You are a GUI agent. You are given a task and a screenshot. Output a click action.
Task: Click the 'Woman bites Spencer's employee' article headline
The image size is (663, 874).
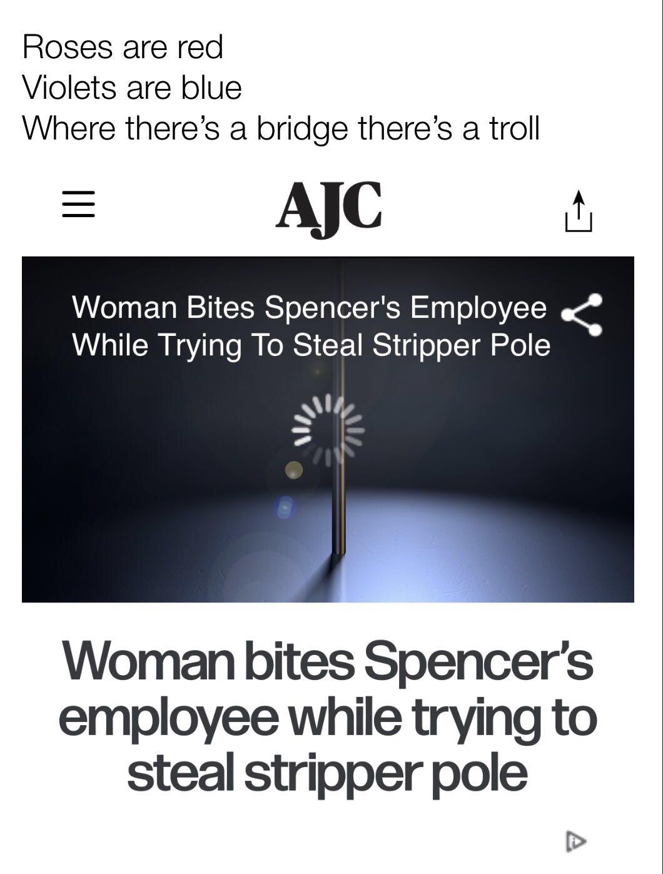(x=328, y=716)
